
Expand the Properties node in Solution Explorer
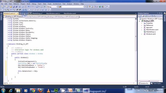click(142, 23)
